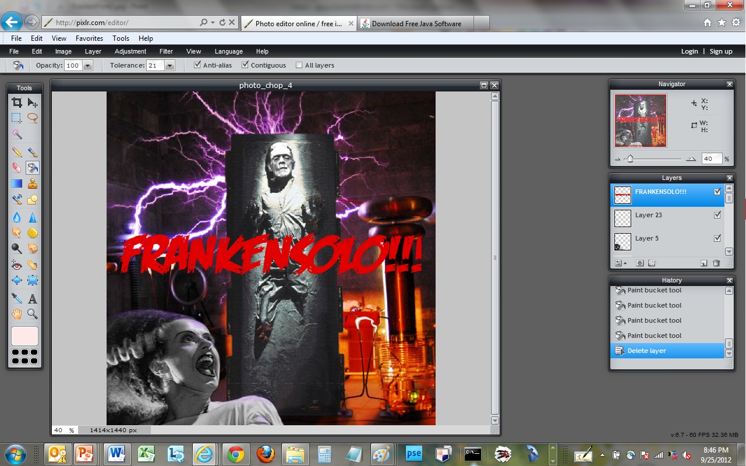
Task: Select the Hand pan tool
Action: (x=17, y=314)
